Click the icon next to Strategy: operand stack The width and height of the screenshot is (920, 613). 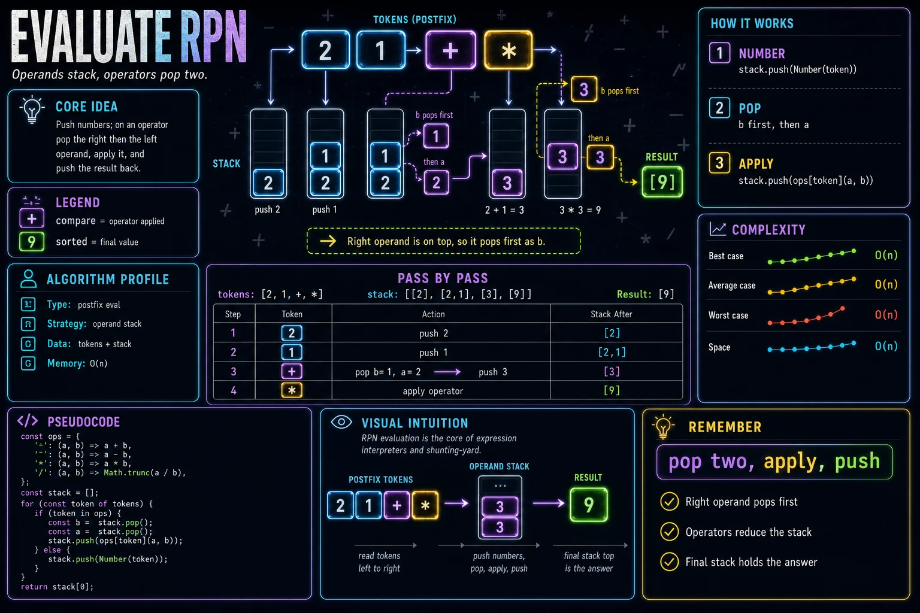coord(28,324)
